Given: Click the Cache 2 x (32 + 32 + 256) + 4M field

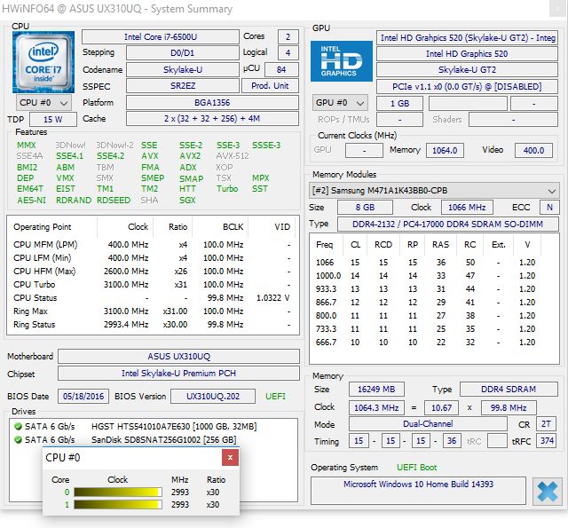Looking at the screenshot, I should [212, 119].
